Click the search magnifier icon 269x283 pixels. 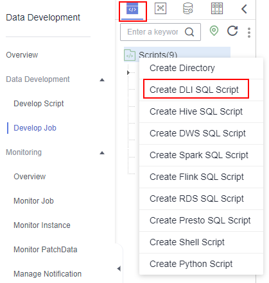(189, 32)
